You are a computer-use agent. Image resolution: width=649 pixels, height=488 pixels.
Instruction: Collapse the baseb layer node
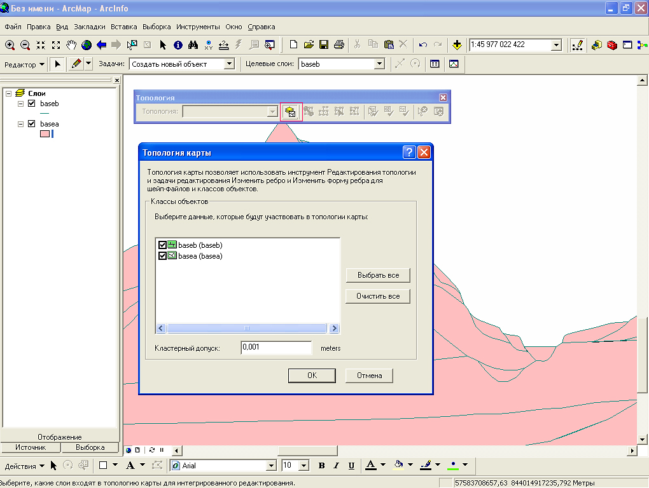tap(20, 104)
